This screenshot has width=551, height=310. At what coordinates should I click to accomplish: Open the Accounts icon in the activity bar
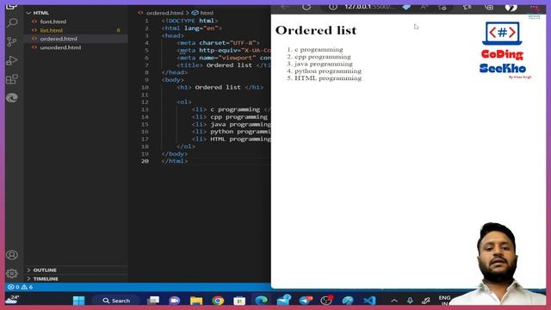[12, 255]
